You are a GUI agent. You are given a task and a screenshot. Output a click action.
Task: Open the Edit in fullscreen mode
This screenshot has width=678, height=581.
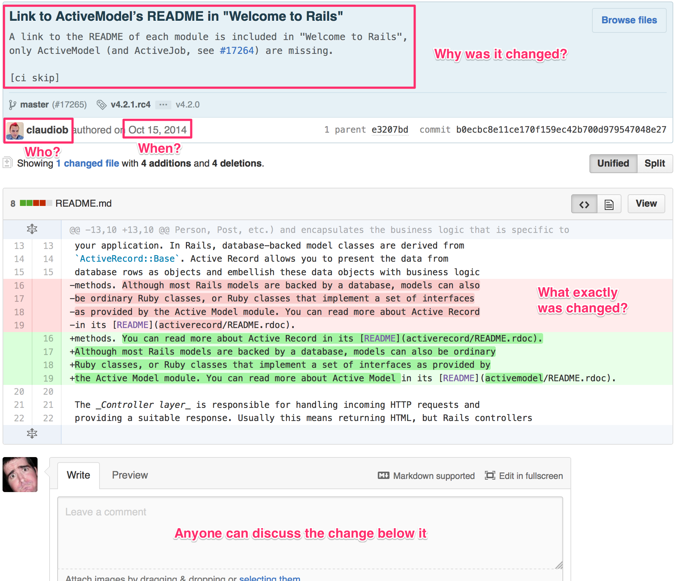point(524,476)
